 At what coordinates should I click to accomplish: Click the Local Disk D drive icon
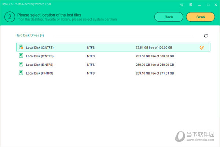coord(21,56)
